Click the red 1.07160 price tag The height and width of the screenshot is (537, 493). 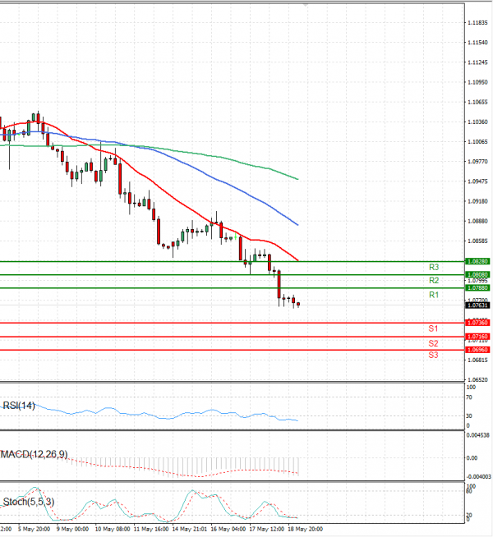(477, 337)
